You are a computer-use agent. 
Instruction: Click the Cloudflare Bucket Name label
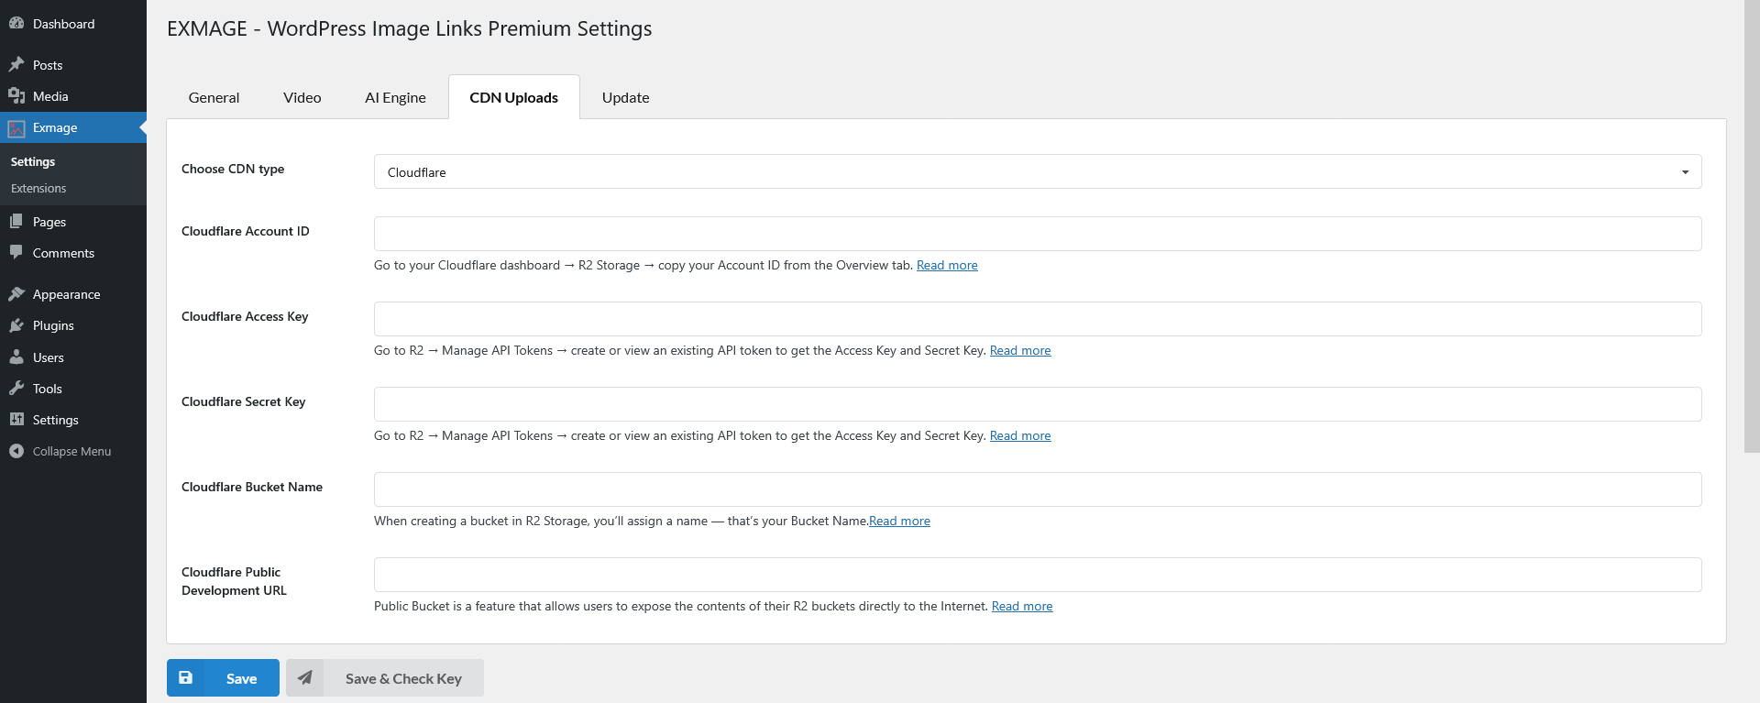pos(252,487)
